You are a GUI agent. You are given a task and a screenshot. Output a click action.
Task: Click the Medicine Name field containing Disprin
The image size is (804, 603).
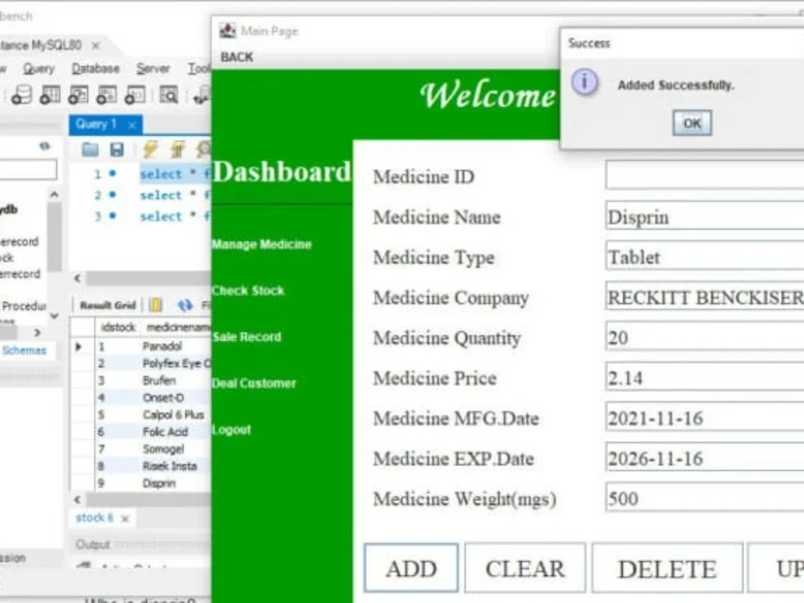[x=704, y=215]
